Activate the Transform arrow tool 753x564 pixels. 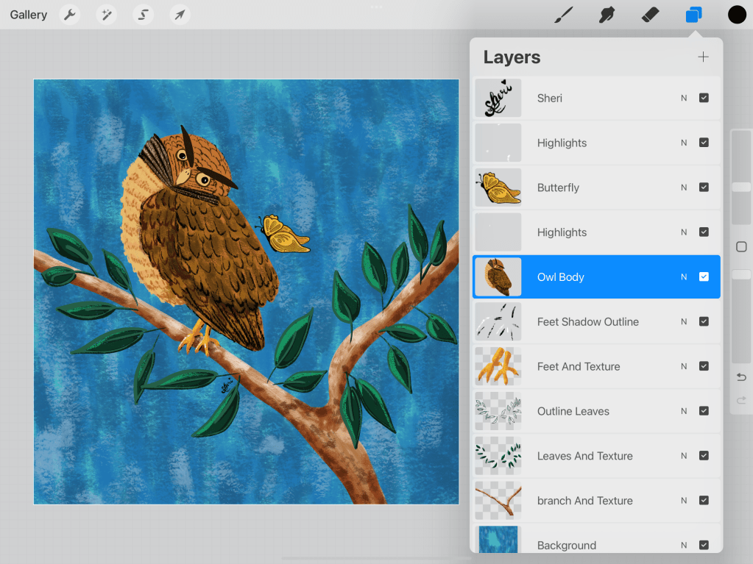[180, 15]
